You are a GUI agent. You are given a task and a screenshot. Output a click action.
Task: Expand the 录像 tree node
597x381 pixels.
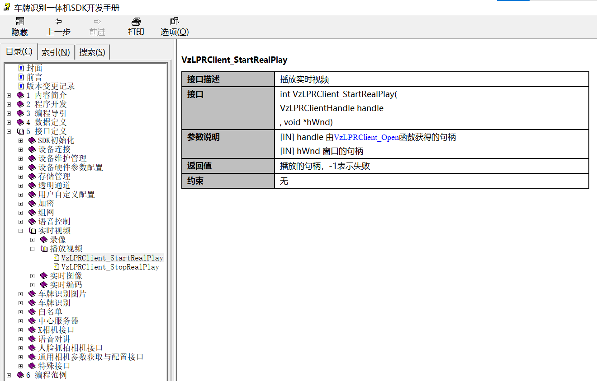(32, 240)
